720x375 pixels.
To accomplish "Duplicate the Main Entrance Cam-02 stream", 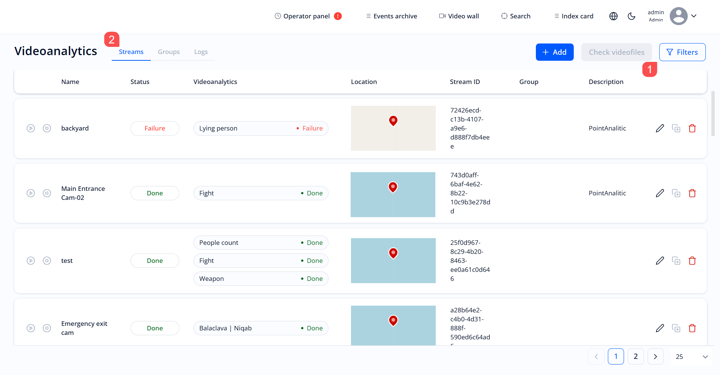I will 676,193.
